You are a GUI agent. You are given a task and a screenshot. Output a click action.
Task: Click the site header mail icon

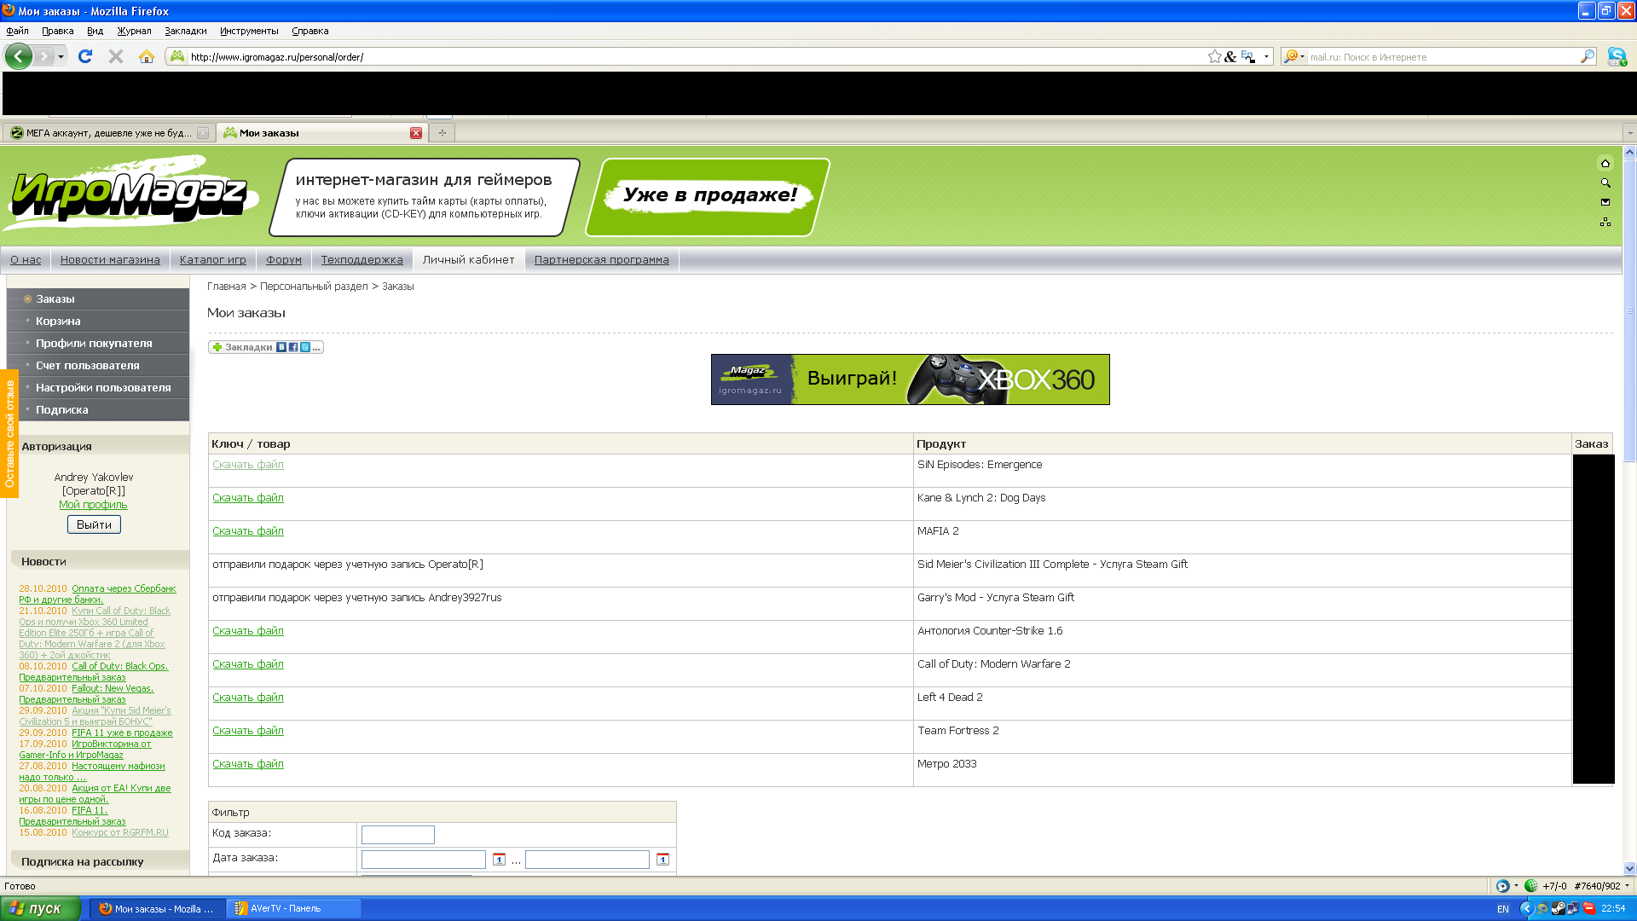(x=1605, y=202)
